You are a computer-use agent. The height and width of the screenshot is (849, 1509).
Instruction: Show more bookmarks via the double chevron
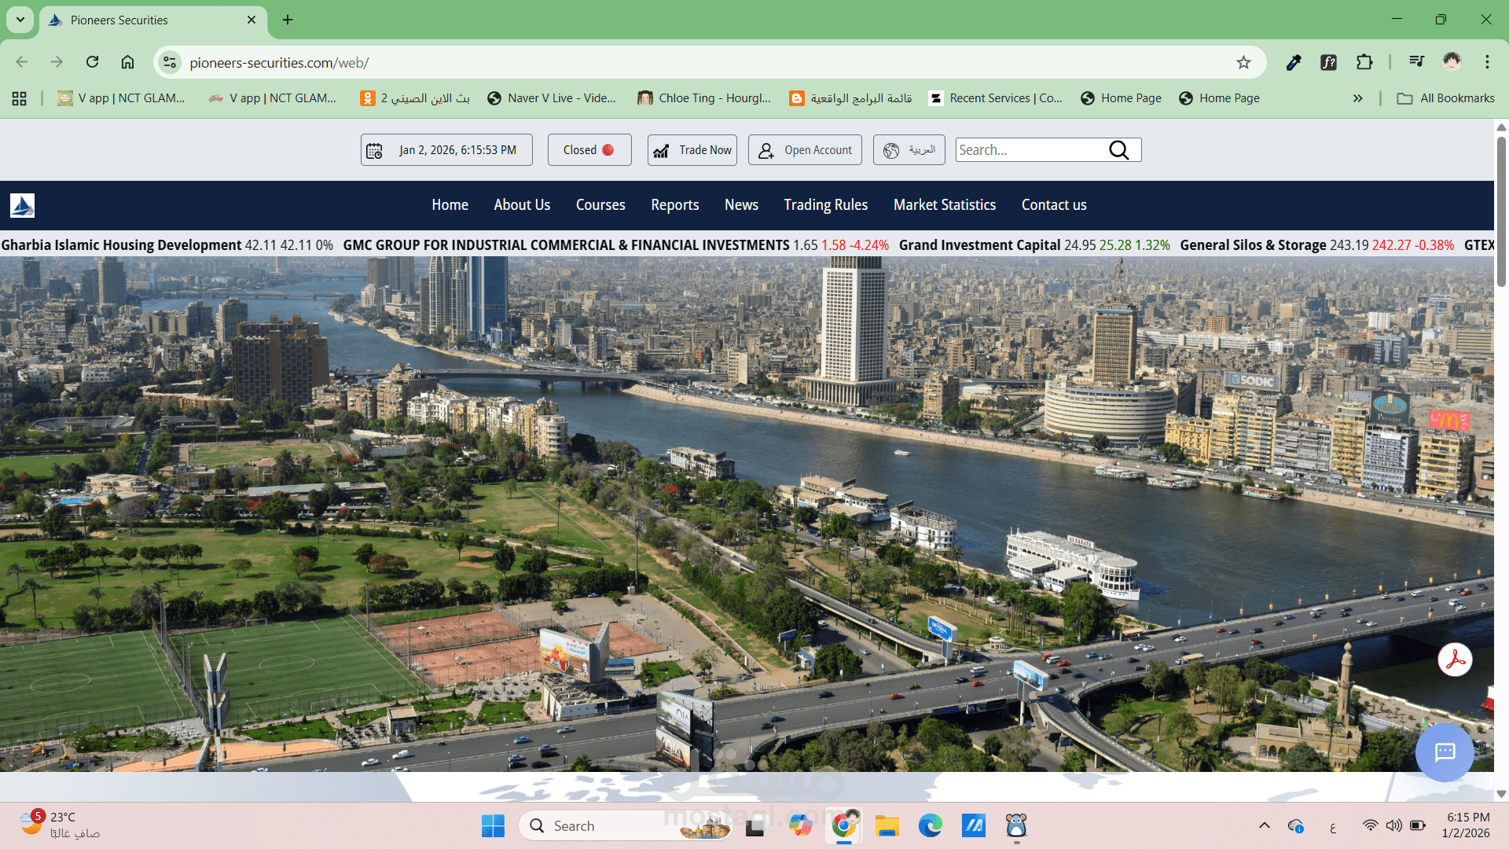(1357, 98)
